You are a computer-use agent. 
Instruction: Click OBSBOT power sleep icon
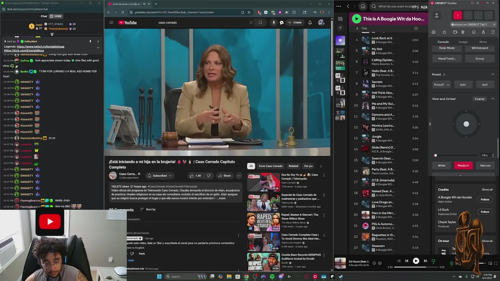pos(444,32)
